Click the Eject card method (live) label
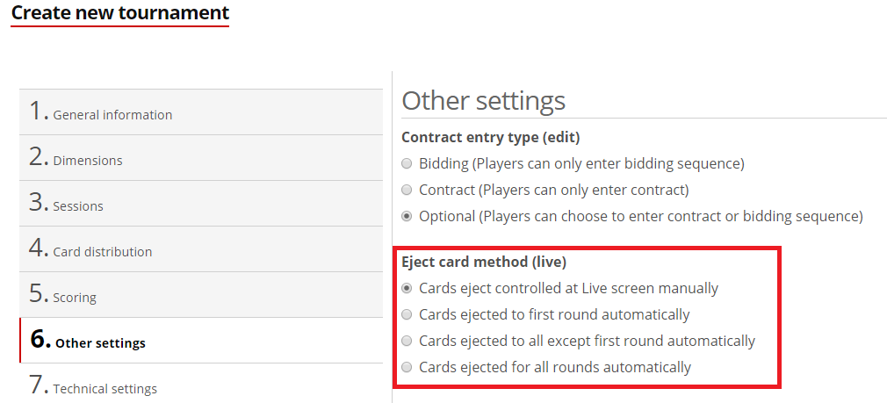Viewport: 887px width, 403px height. click(483, 262)
